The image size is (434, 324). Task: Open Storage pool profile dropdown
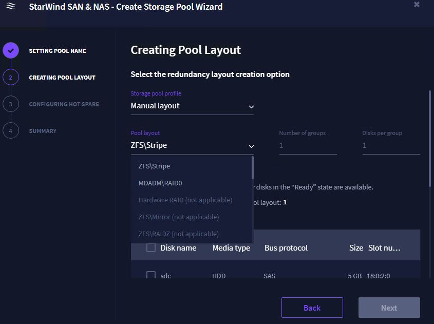(192, 106)
